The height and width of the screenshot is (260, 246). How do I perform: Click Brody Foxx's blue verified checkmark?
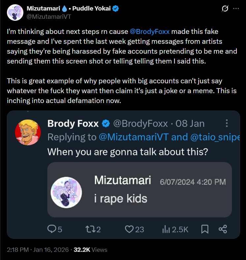(x=106, y=123)
